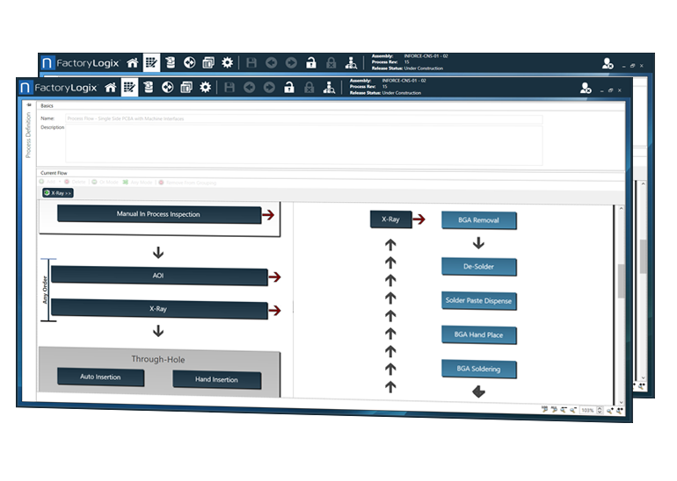
Task: Click red arrow next to right-pane X-Ray
Action: 419,219
